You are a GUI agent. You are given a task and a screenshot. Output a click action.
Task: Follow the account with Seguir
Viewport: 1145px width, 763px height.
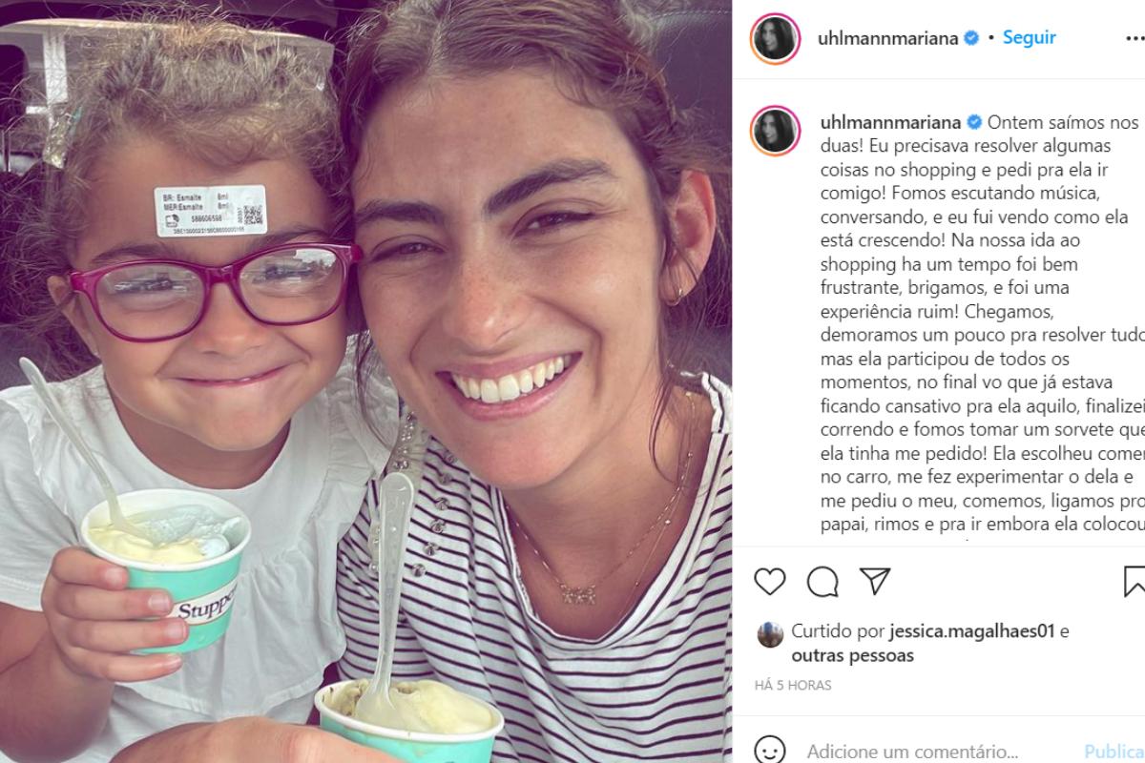[1029, 39]
